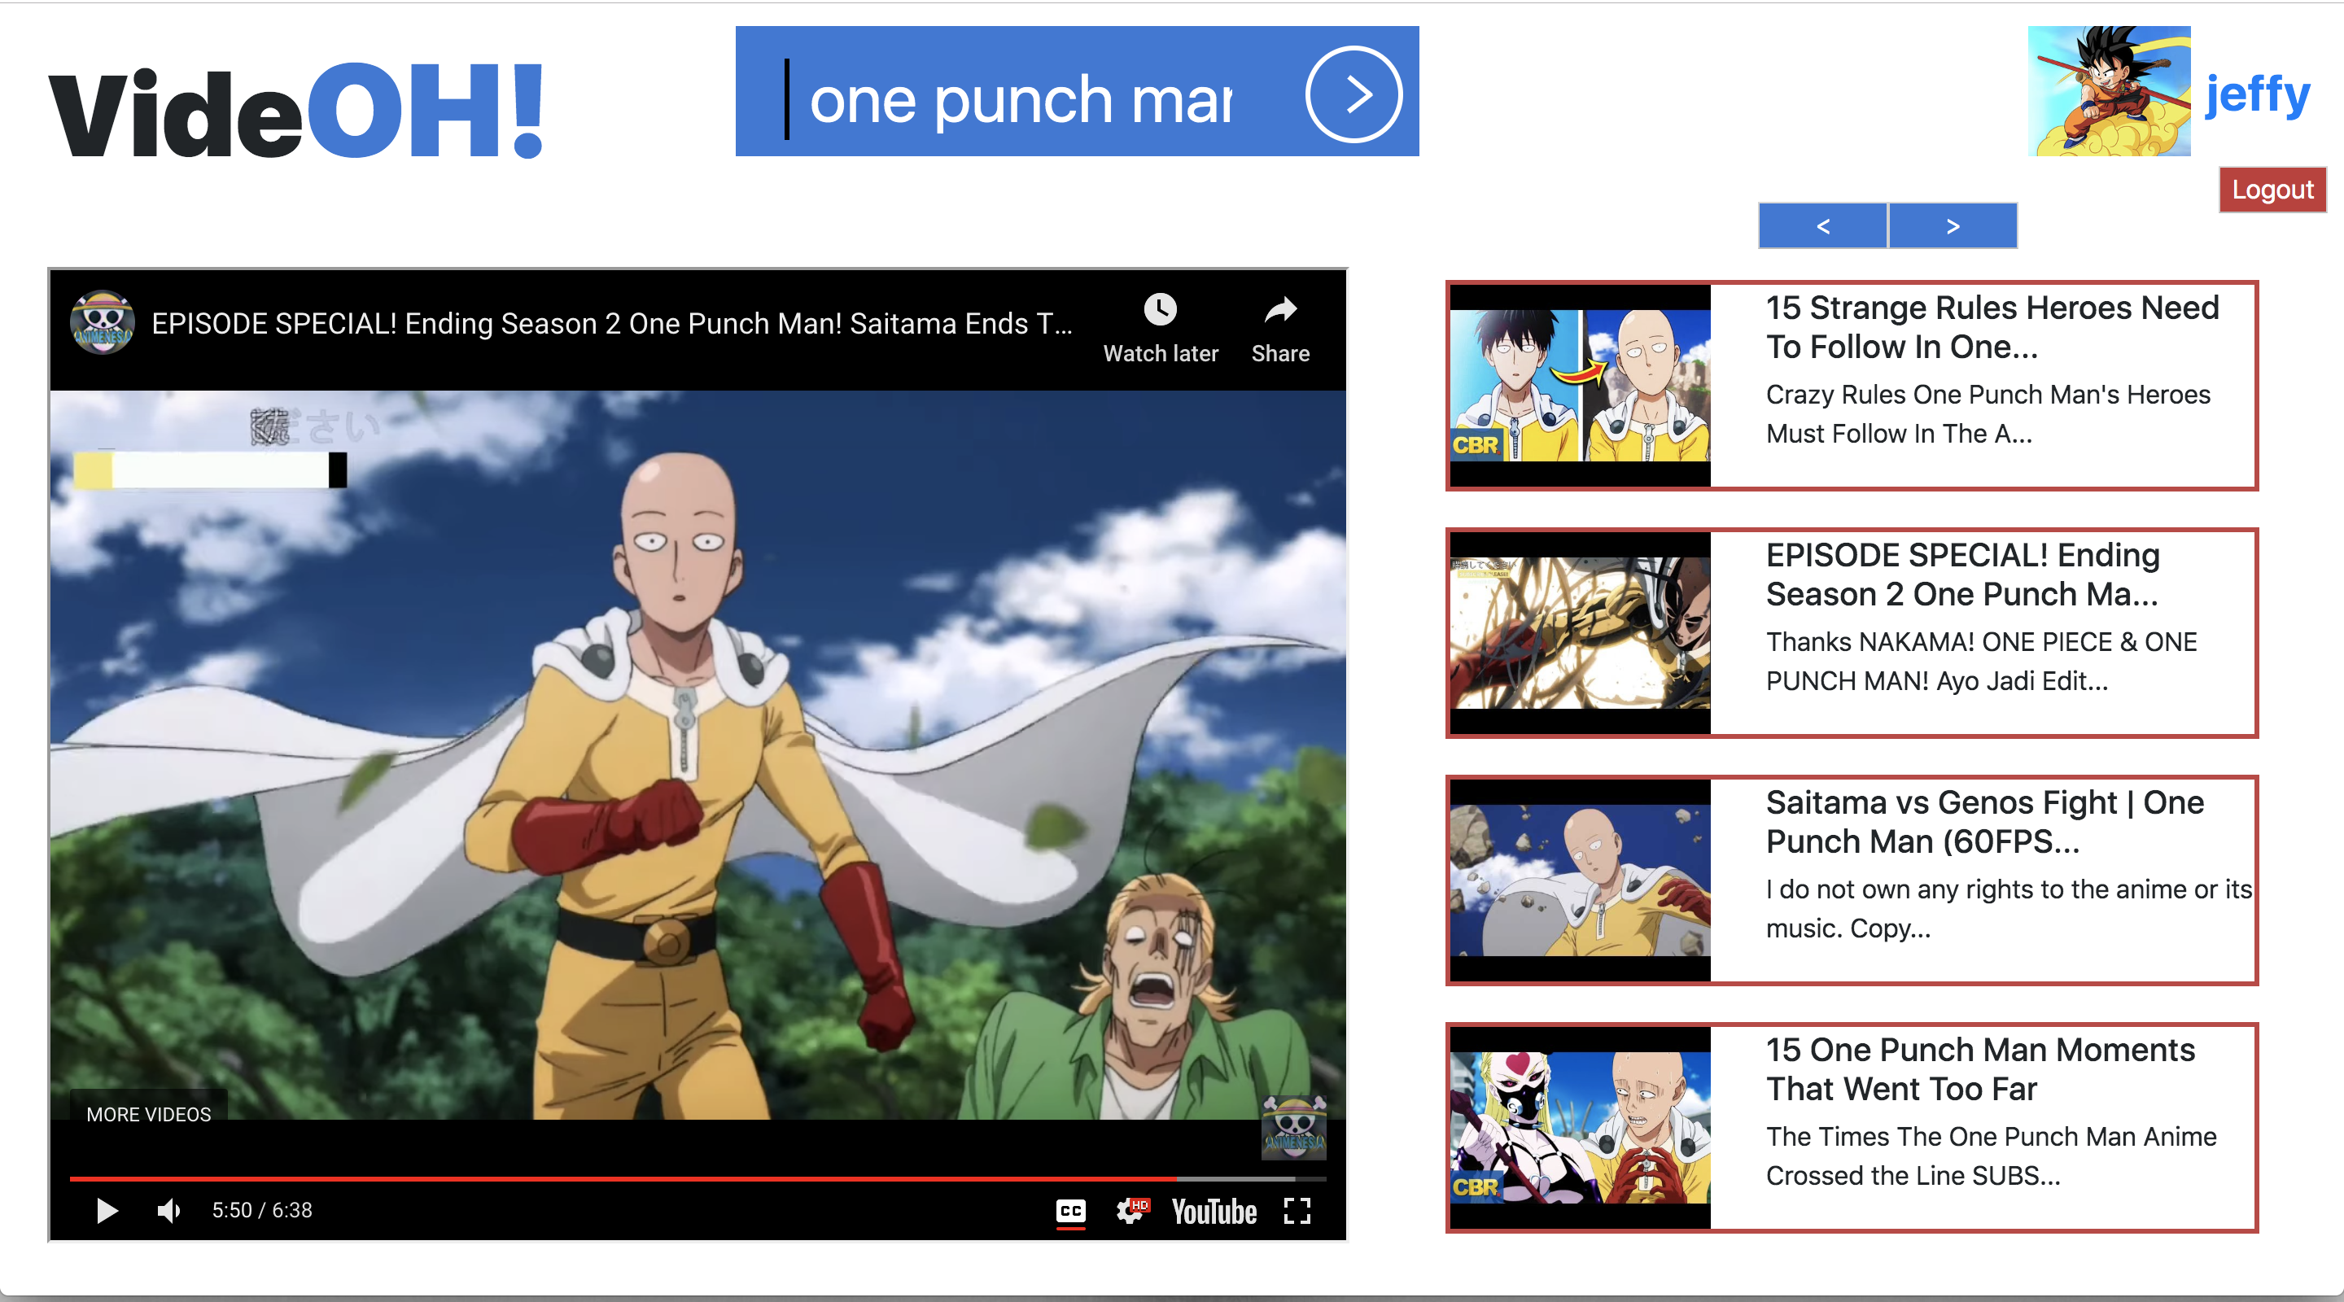Click the Watch later clock icon
2344x1302 pixels.
(x=1160, y=309)
